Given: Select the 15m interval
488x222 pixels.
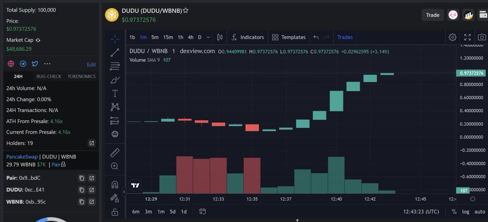Looking at the screenshot, I should click(x=168, y=37).
